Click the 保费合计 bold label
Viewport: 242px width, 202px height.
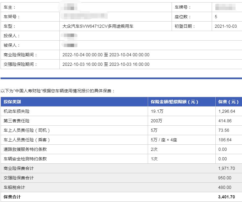pos(12,197)
